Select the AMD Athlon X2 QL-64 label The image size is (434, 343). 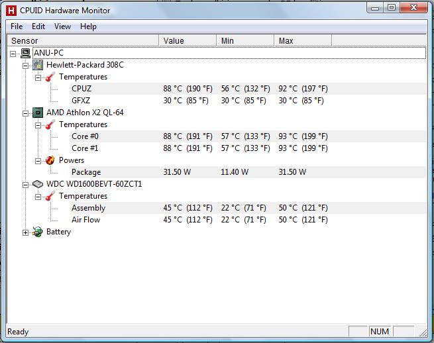coord(85,113)
